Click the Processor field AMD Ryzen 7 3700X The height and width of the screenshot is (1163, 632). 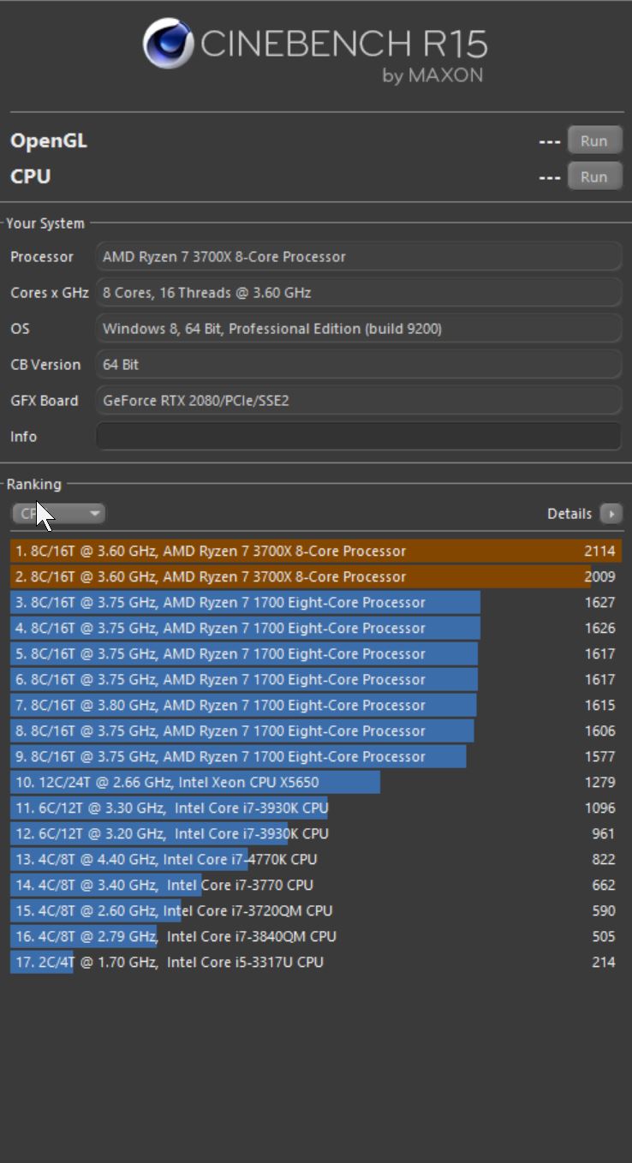point(359,256)
